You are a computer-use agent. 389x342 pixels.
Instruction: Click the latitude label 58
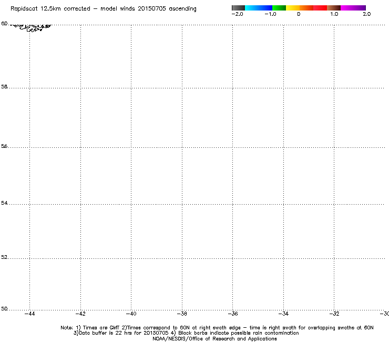click(x=4, y=87)
